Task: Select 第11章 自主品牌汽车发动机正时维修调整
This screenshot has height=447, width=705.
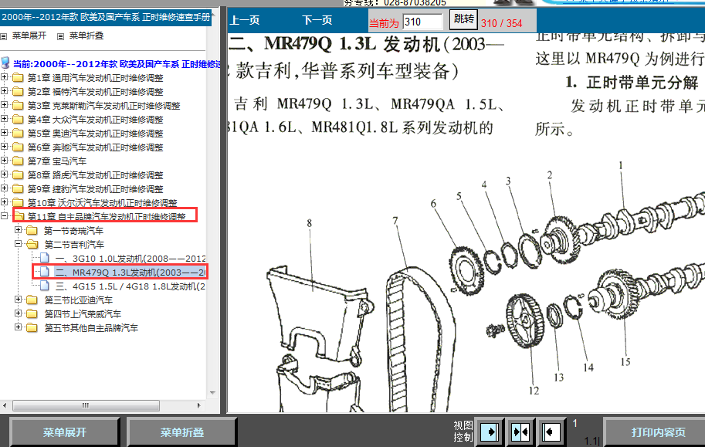Action: pyautogui.click(x=107, y=217)
